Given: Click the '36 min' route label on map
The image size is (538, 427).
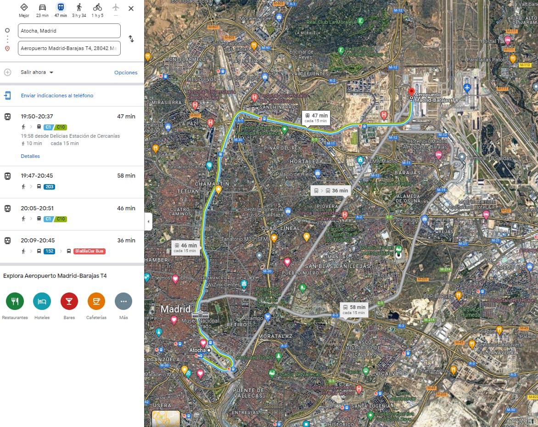Looking at the screenshot, I should pos(331,191).
